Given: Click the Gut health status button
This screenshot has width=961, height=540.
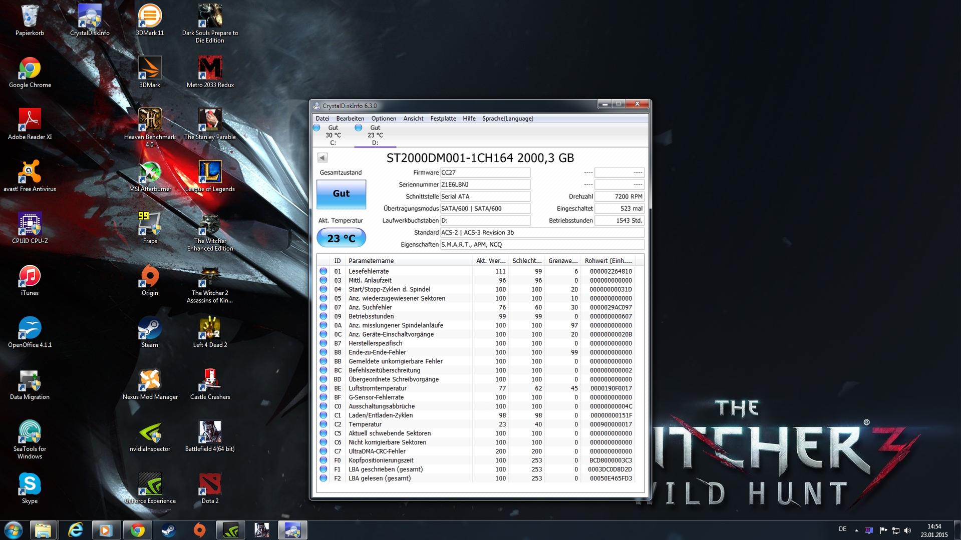Looking at the screenshot, I should [x=341, y=194].
